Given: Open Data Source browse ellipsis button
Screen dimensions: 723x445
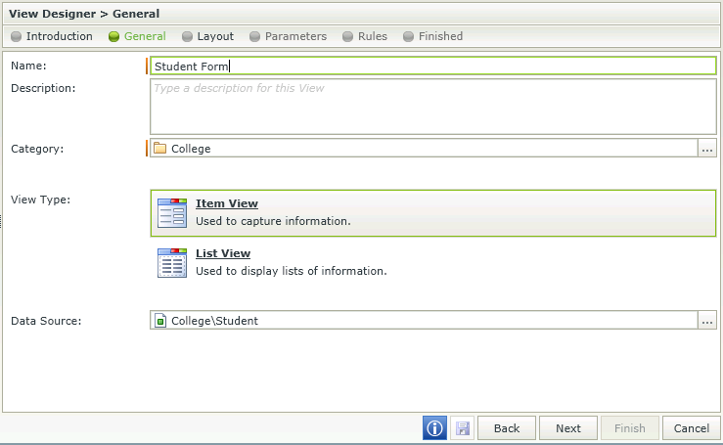Looking at the screenshot, I should (707, 320).
